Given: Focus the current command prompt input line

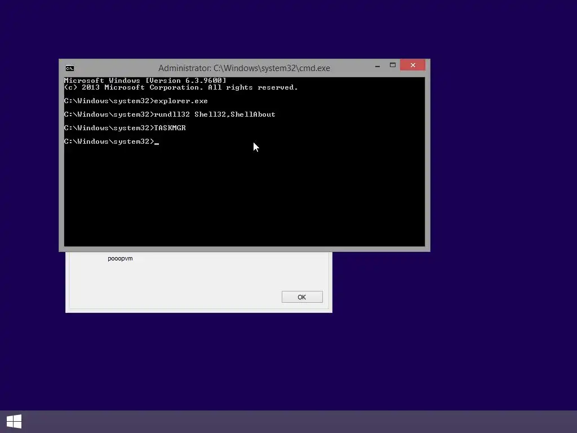Looking at the screenshot, I should [x=112, y=142].
